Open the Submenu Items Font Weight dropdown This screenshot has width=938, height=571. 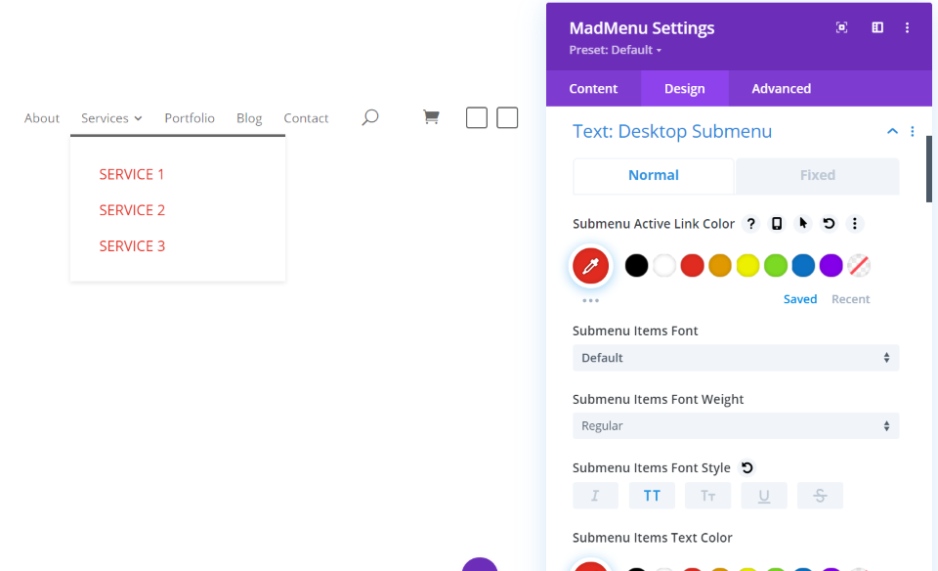tap(736, 426)
